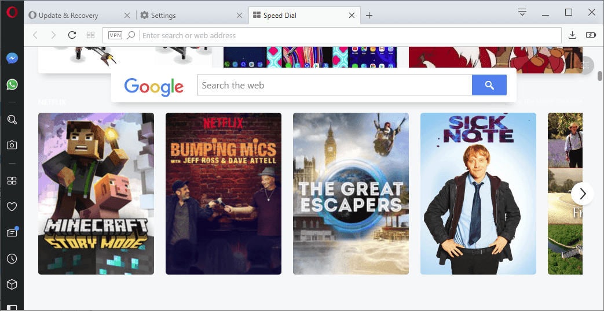Open the smartphones news card
This screenshot has height=311, width=604.
pyautogui.click(x=310, y=57)
